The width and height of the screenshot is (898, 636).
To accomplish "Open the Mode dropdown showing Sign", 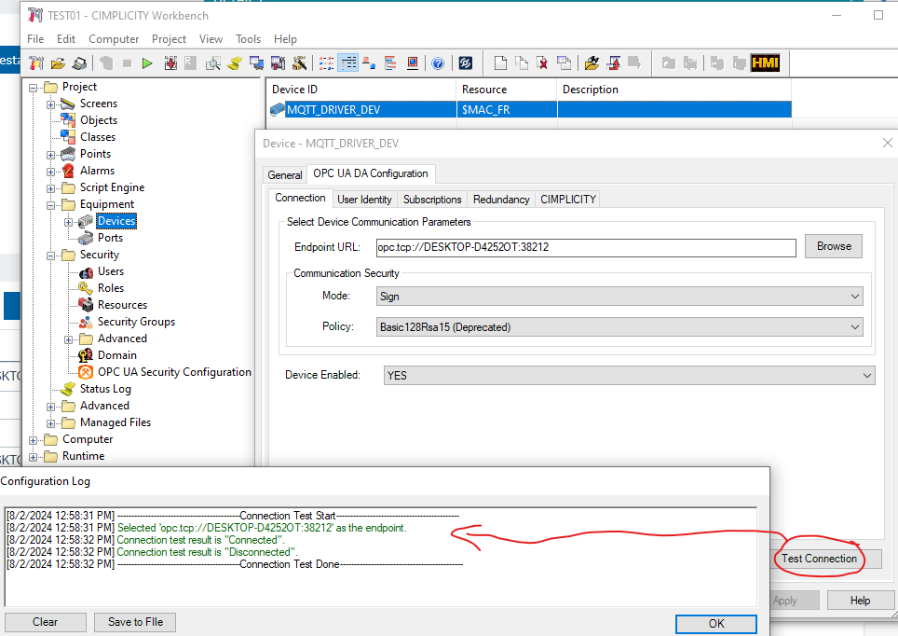I will (x=619, y=297).
